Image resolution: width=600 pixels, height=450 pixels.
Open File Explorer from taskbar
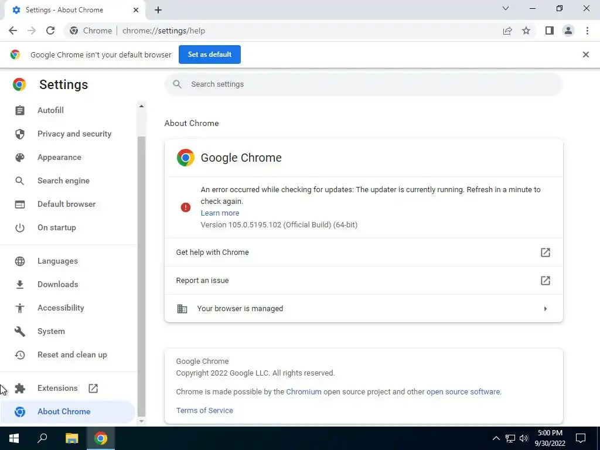click(71, 438)
